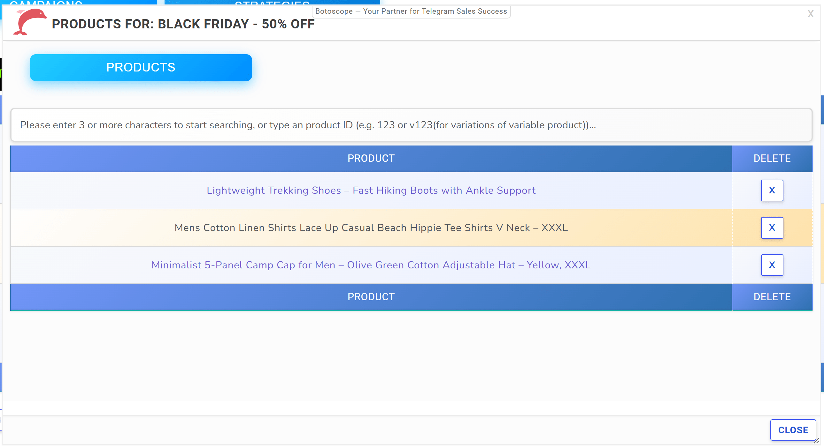Open Minimalist 5-Panel Camp Cap link

[371, 265]
